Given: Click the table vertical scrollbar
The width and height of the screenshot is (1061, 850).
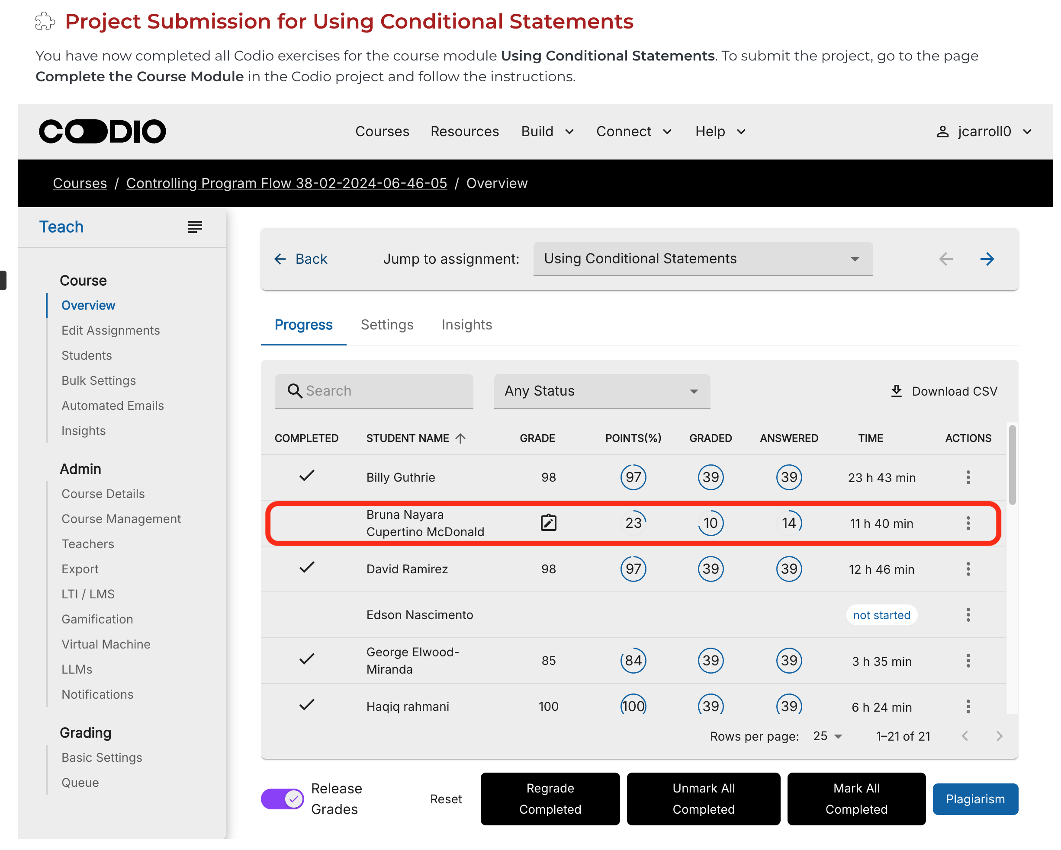Looking at the screenshot, I should point(1012,465).
